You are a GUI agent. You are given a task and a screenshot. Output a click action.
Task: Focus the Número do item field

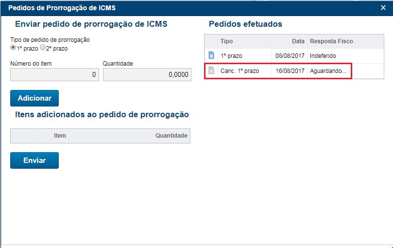click(54, 75)
